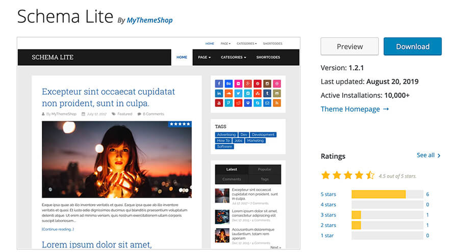Switch to the Latest tab in sidebar widget
459x252 pixels.
232,169
